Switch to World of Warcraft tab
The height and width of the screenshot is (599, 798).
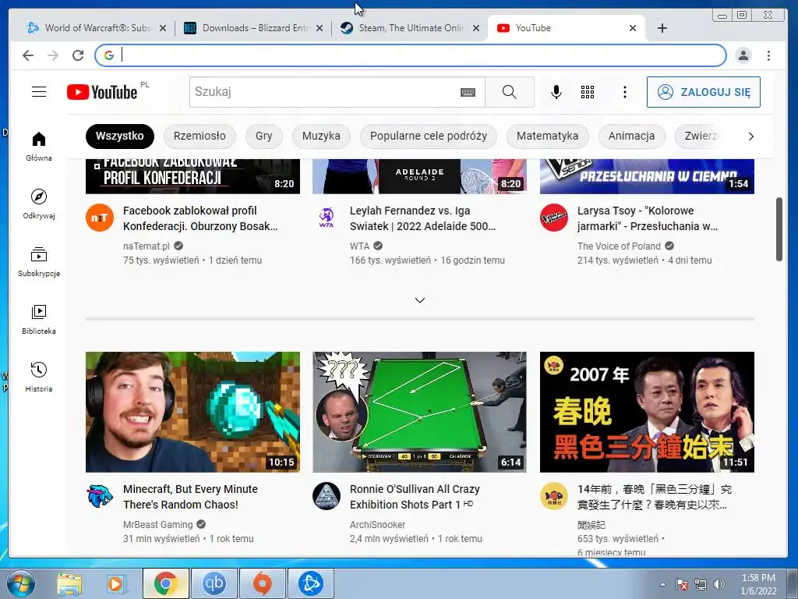coord(97,28)
